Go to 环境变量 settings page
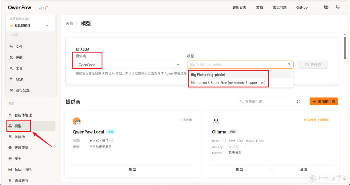 (x=31, y=148)
